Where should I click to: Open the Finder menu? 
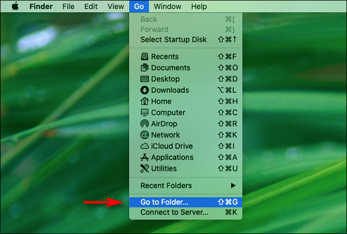(41, 6)
